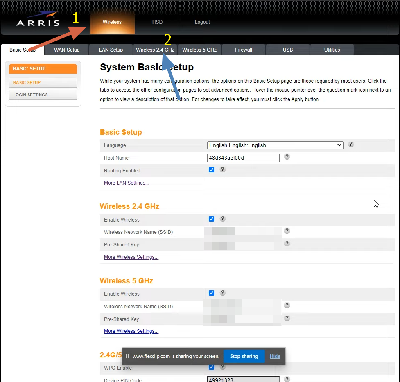Open the Wireless 5 GHz tab
Screen dimensions: 400x382
199,49
